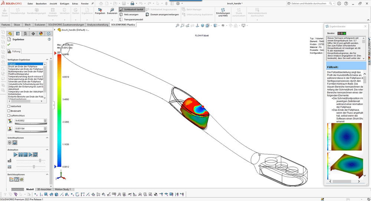The width and height of the screenshot is (371, 201).
Task: Click the Ergebnisse help question icon
Action: pos(49,39)
